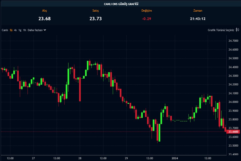The image size is (241, 161).
Task: Click the Alış column header label
Action: [x=44, y=11]
